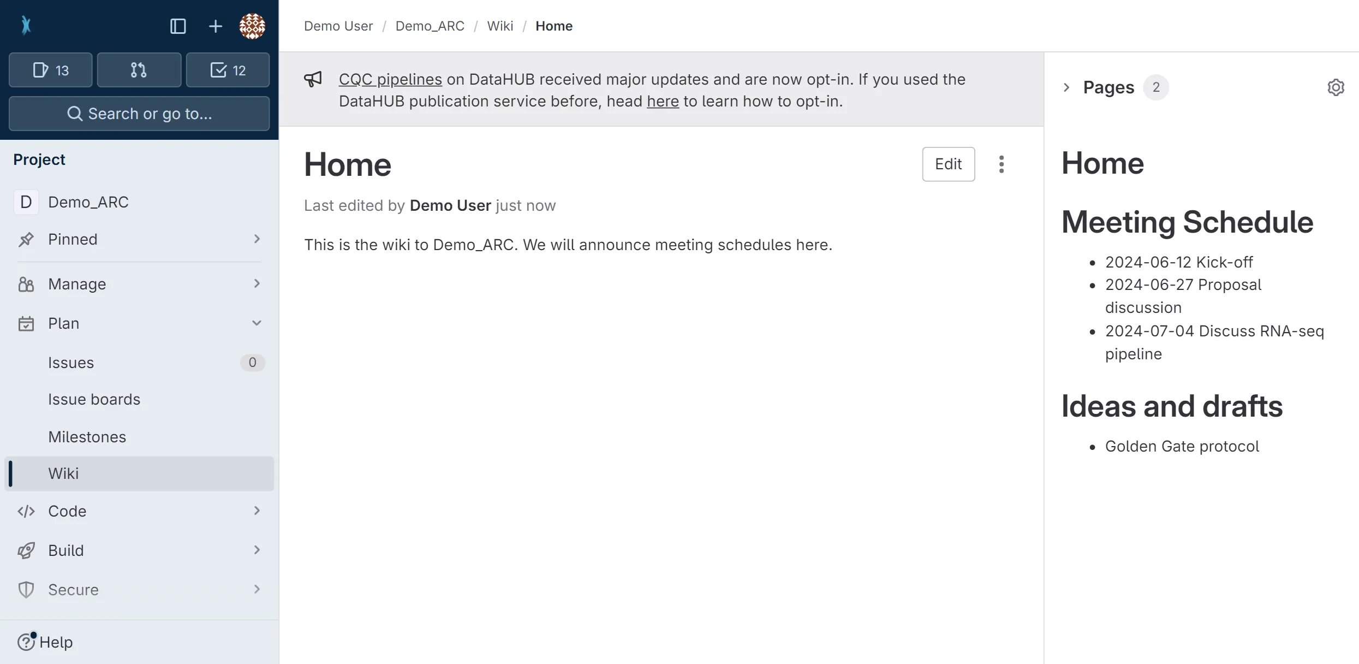Click the Search or go to field

click(x=139, y=114)
